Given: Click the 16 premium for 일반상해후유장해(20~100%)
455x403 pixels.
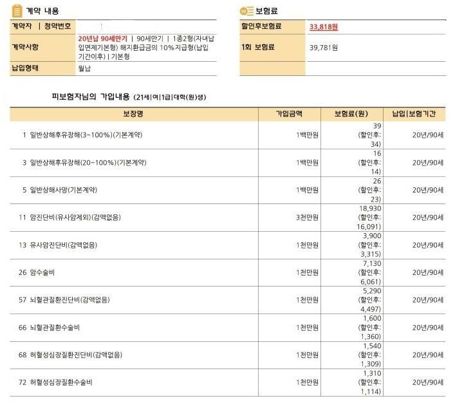Looking at the screenshot, I should [x=377, y=153].
